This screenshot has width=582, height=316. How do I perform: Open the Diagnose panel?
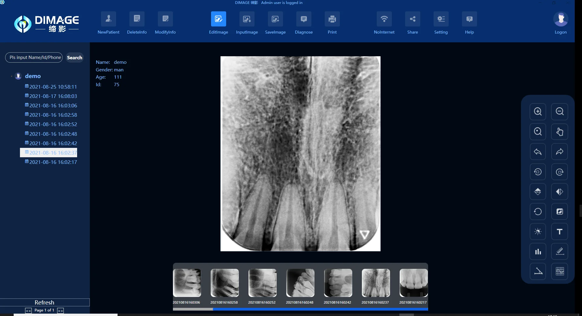(304, 23)
